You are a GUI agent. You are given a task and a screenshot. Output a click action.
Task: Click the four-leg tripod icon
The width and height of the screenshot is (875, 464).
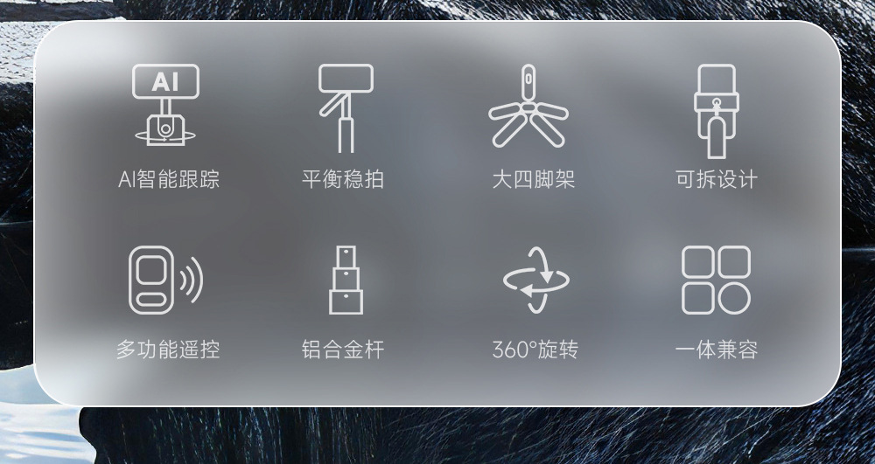click(528, 106)
